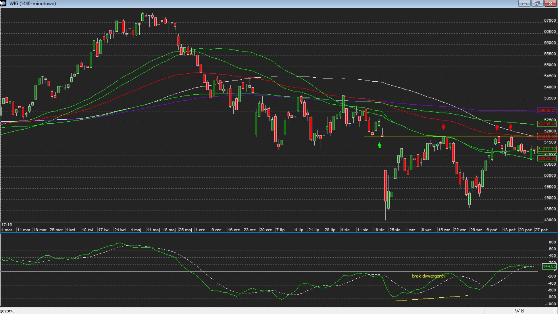Click the '25 sie' date on time axis
This screenshot has height=314, width=558.
(394, 230)
